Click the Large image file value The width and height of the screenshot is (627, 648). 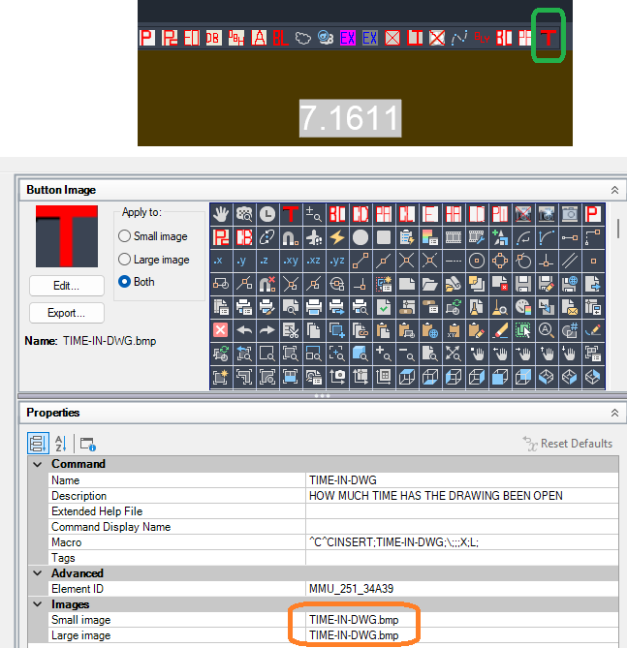point(462,635)
